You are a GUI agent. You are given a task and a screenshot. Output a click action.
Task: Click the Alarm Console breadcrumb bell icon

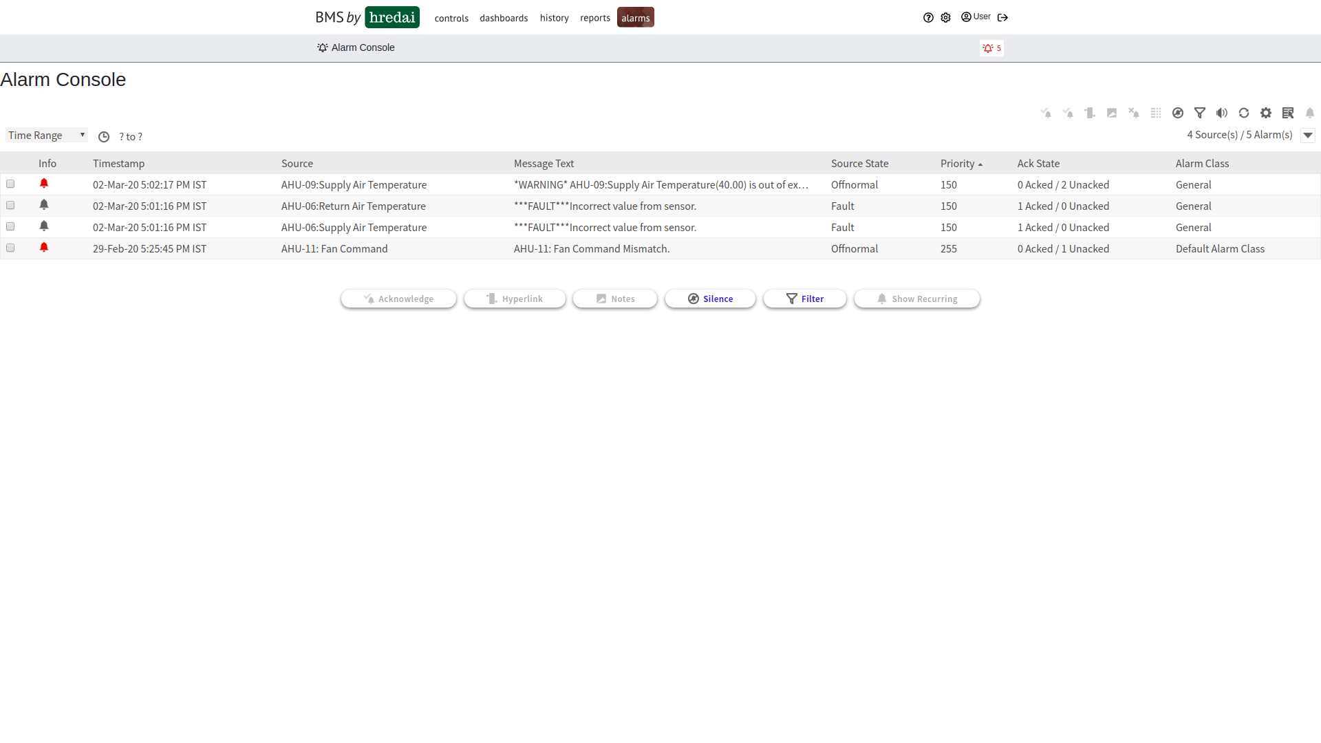(x=322, y=47)
